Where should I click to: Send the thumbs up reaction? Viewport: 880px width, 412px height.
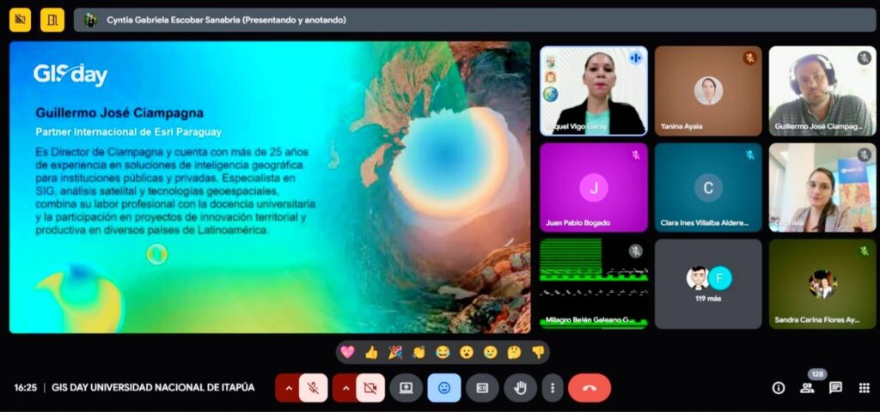pyautogui.click(x=371, y=352)
